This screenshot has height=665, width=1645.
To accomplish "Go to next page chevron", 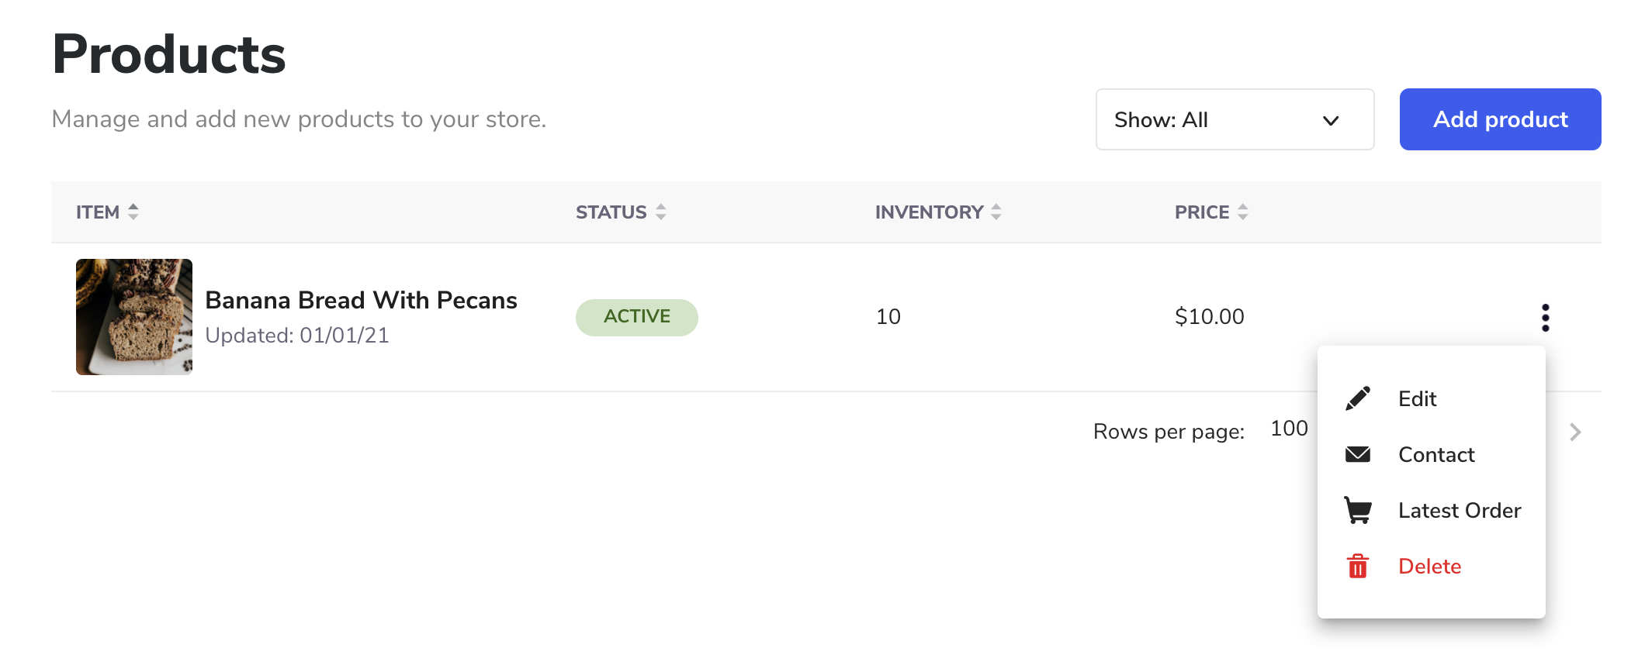I will [1574, 432].
